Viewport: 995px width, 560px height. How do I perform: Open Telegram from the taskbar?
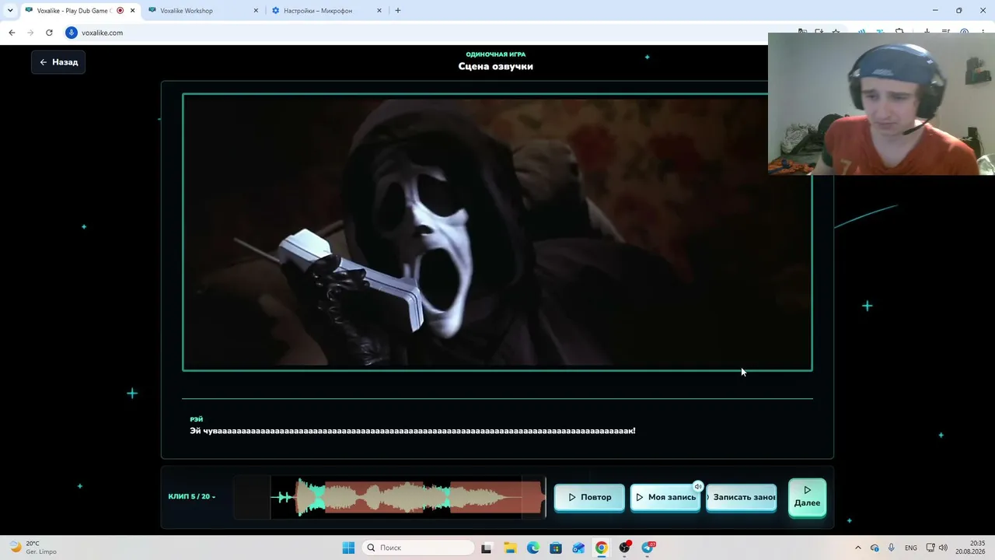click(x=648, y=548)
